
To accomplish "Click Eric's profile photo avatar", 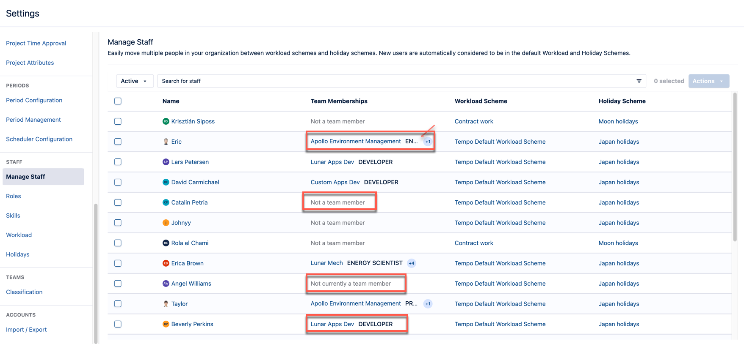I will (166, 142).
